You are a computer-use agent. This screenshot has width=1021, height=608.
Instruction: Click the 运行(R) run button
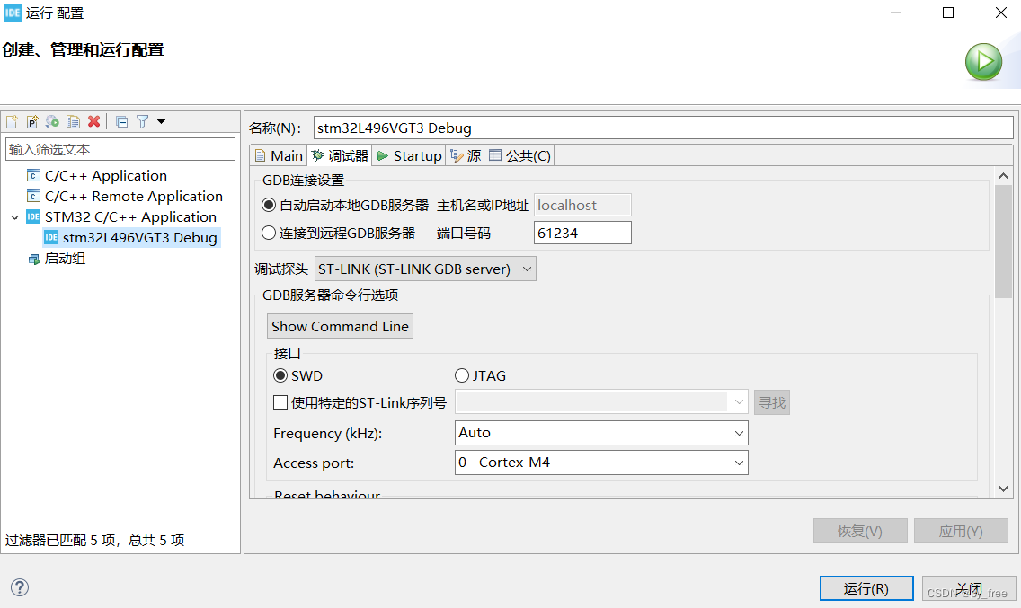866,588
